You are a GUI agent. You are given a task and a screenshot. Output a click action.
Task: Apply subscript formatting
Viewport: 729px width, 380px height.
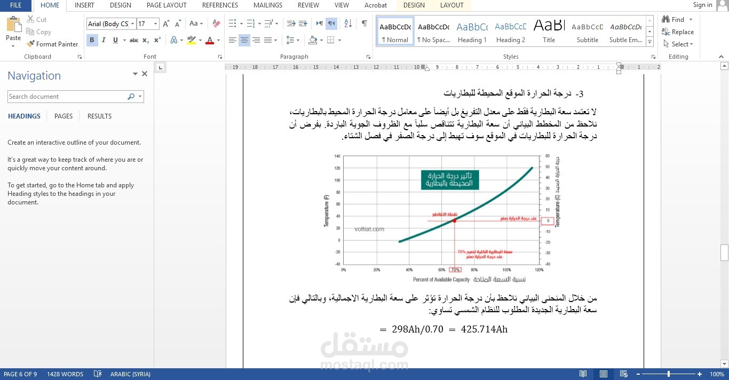coord(147,40)
